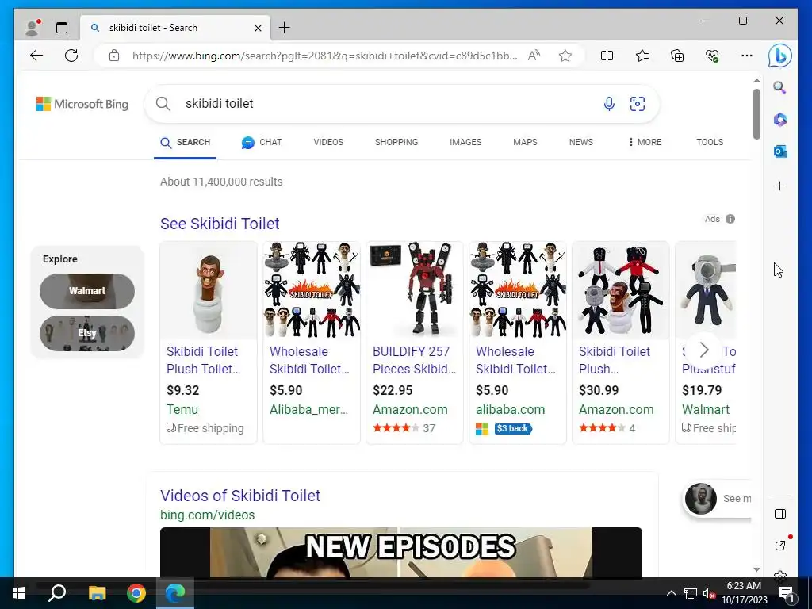This screenshot has width=812, height=609.
Task: Open the $30.99 Amazon plush listing
Action: pyautogui.click(x=620, y=342)
